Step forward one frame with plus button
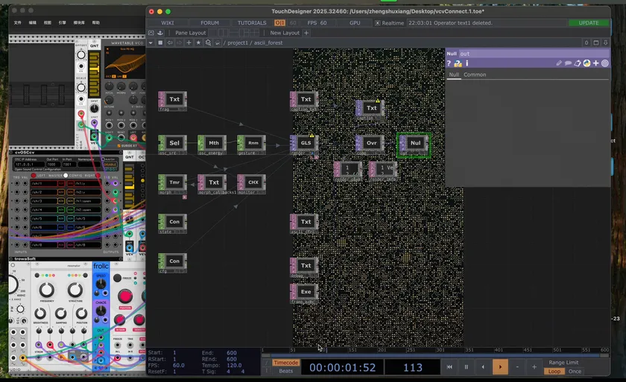626x382 pixels. pyautogui.click(x=534, y=367)
